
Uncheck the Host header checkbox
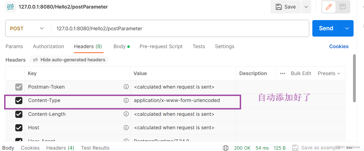pyautogui.click(x=19, y=128)
